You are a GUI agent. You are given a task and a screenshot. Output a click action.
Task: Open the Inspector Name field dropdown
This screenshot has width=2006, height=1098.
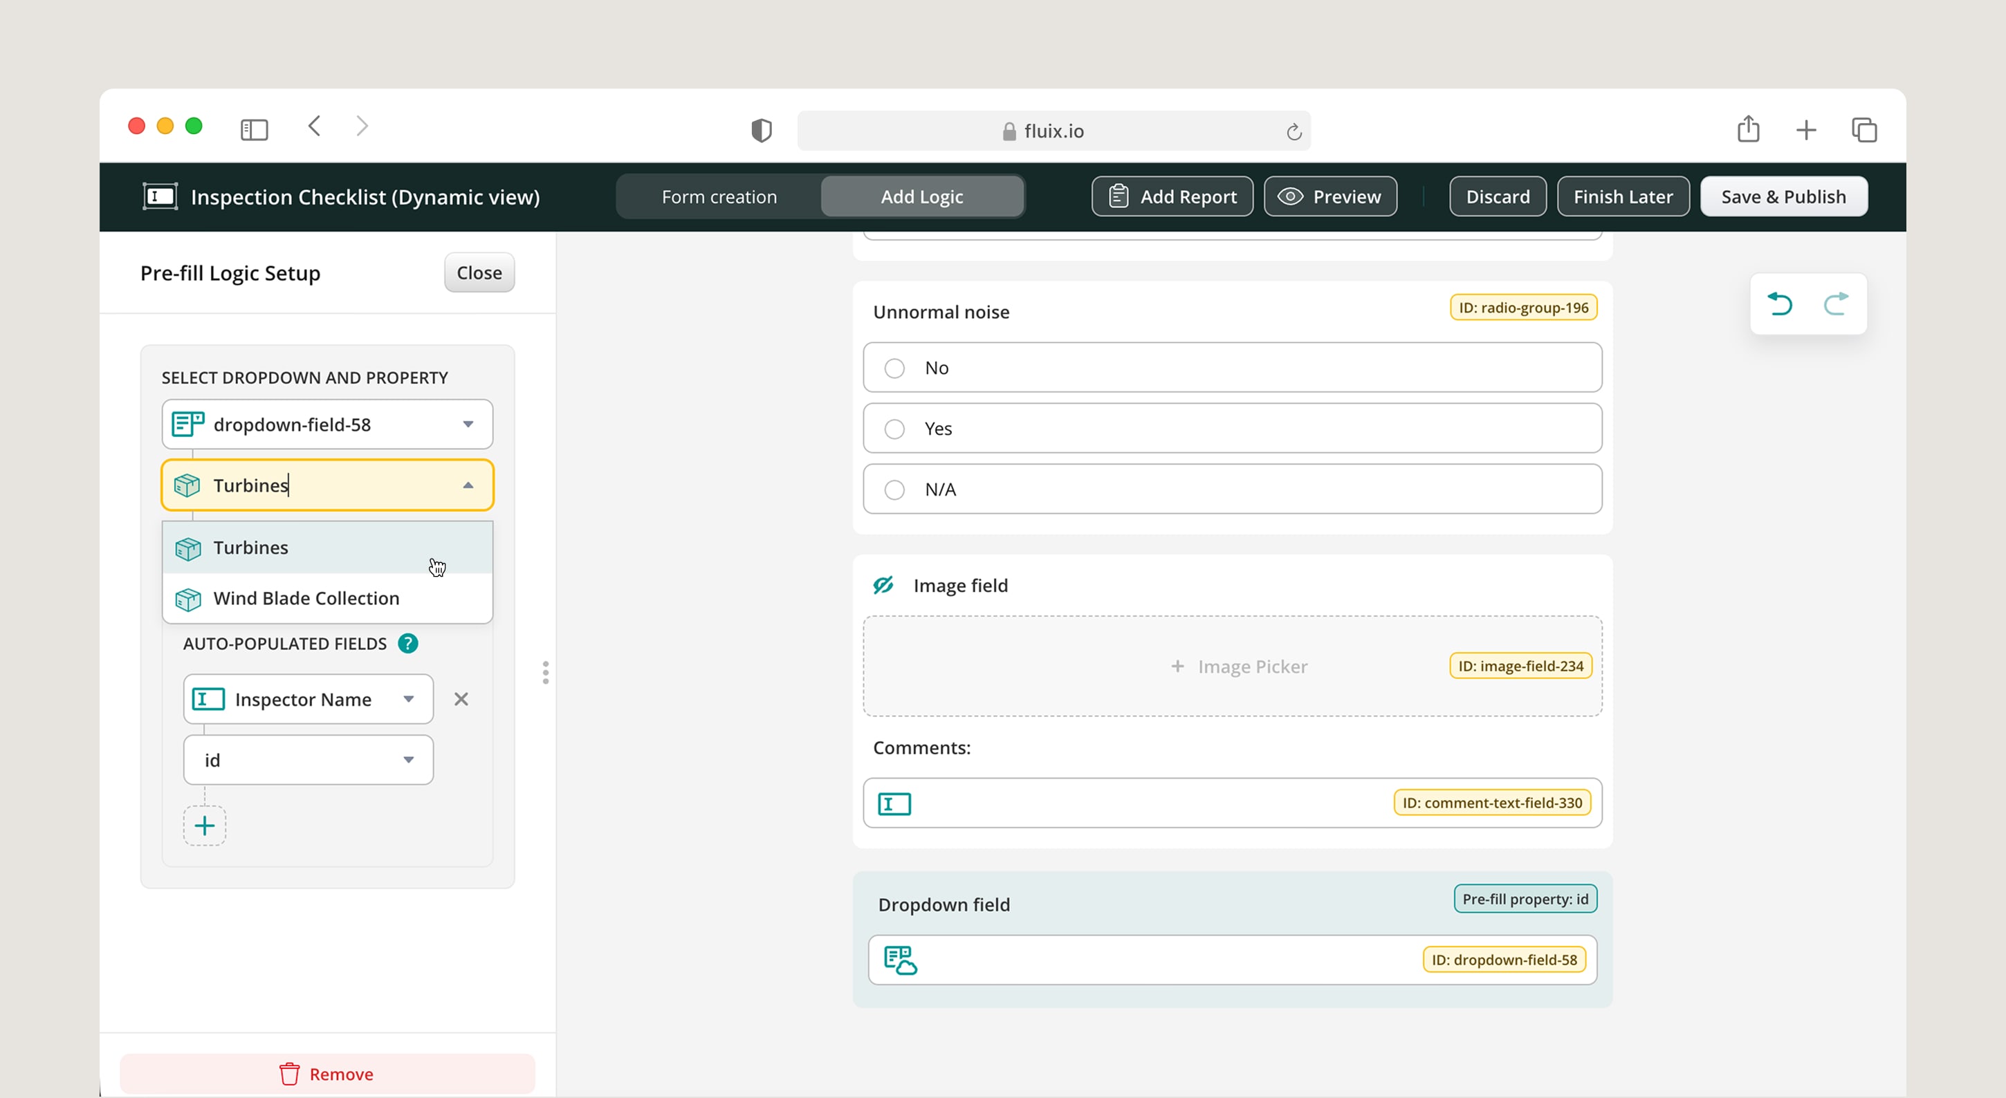pos(408,699)
